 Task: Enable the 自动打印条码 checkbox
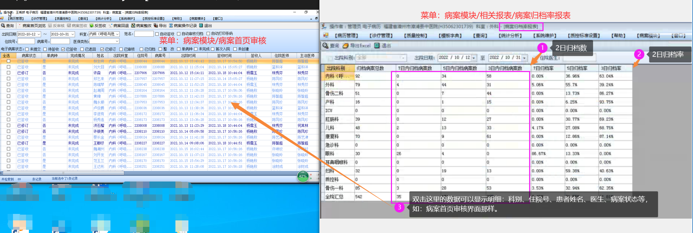[208, 33]
